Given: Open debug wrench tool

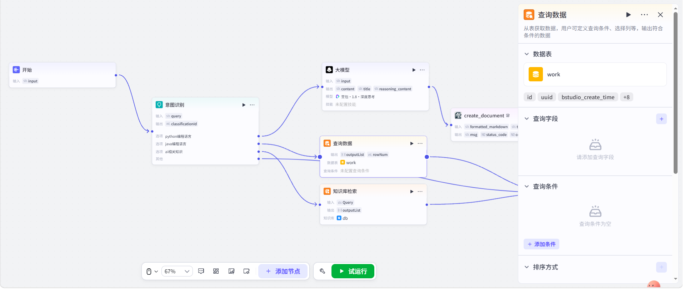Looking at the screenshot, I should tap(323, 272).
